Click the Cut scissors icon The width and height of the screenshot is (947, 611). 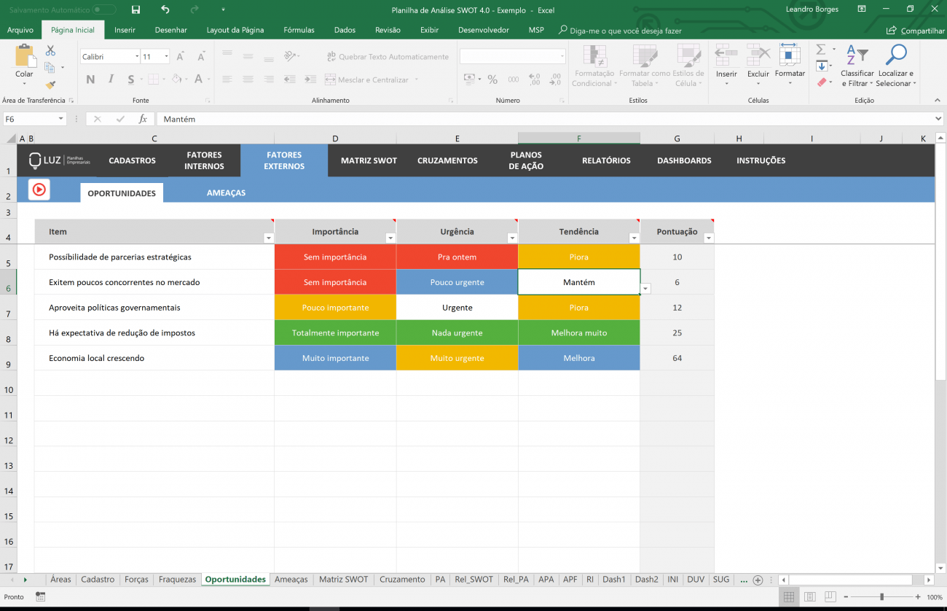click(50, 51)
